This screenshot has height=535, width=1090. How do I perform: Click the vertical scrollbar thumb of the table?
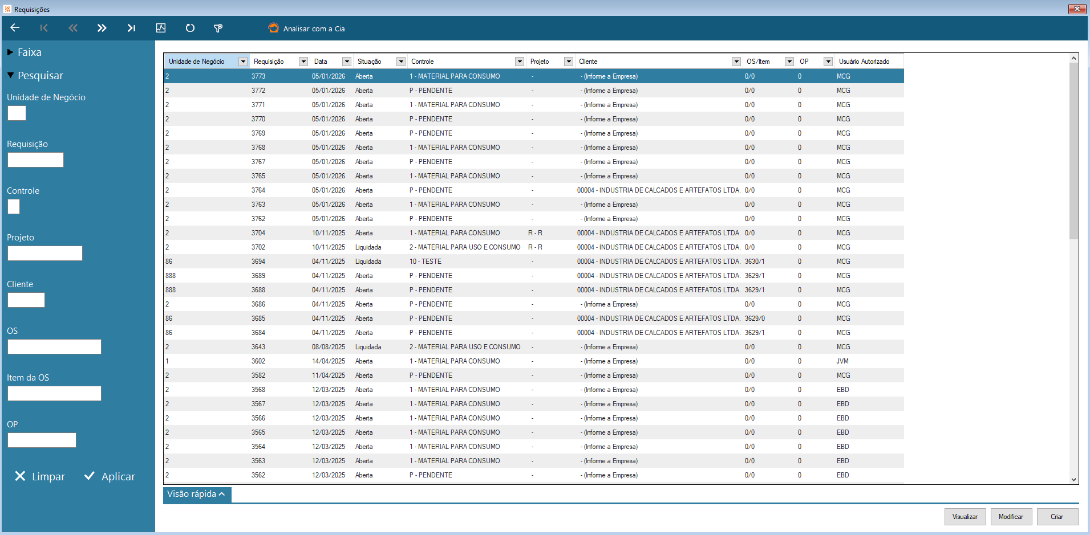(x=1074, y=151)
